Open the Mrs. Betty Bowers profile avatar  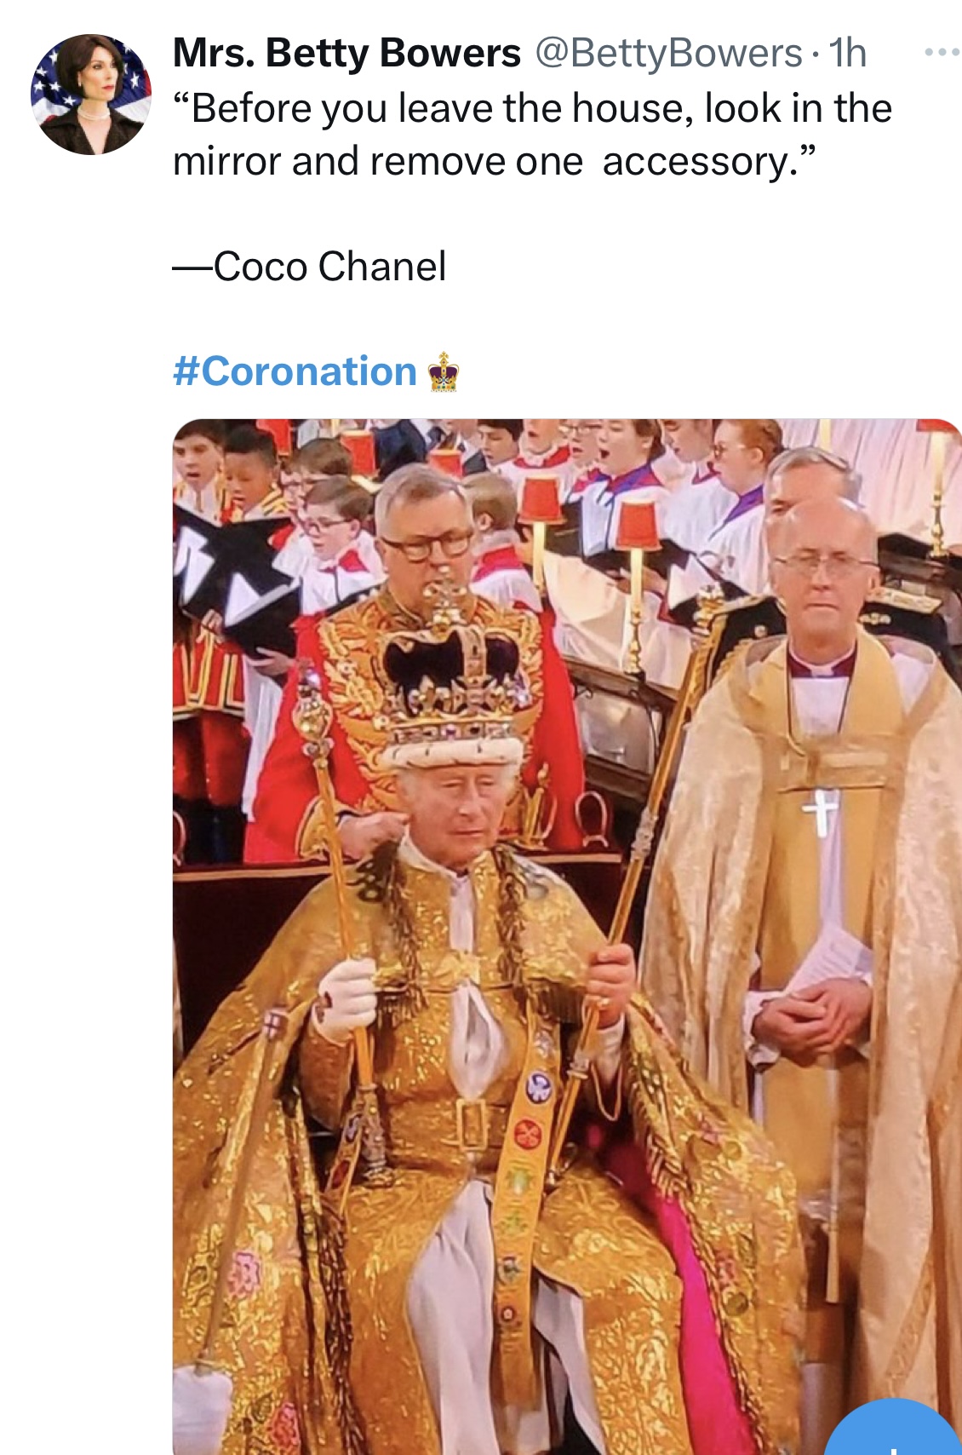click(91, 94)
